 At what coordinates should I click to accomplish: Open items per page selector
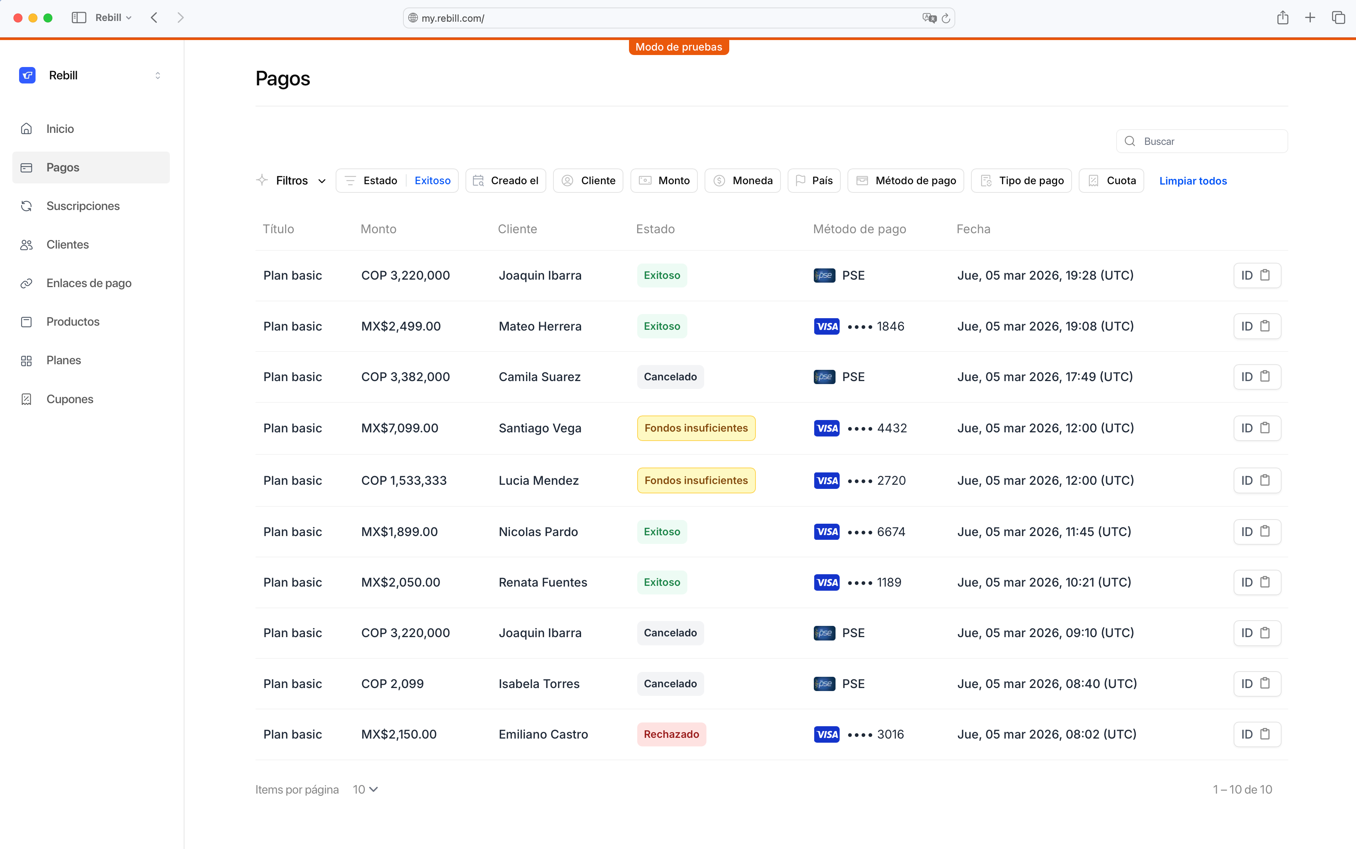click(365, 789)
